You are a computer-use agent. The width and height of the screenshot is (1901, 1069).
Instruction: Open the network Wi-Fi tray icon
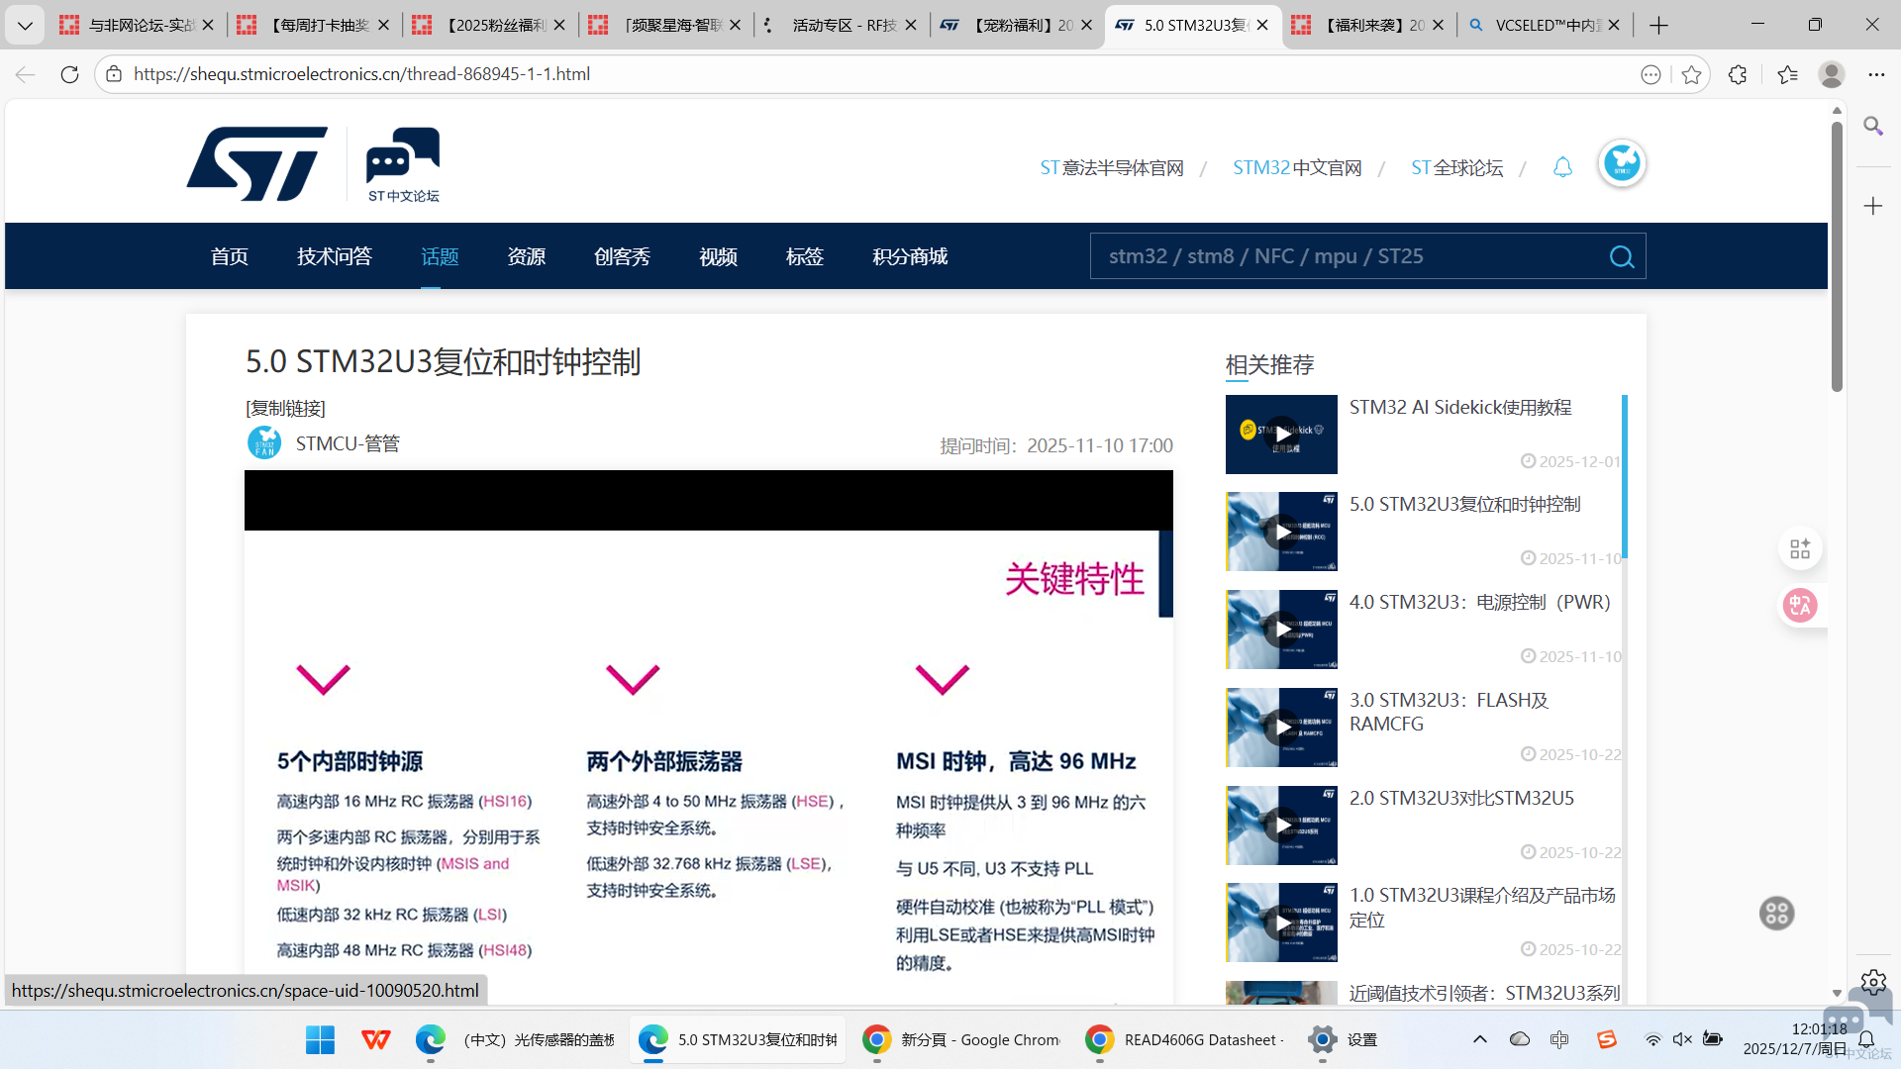(x=1652, y=1039)
